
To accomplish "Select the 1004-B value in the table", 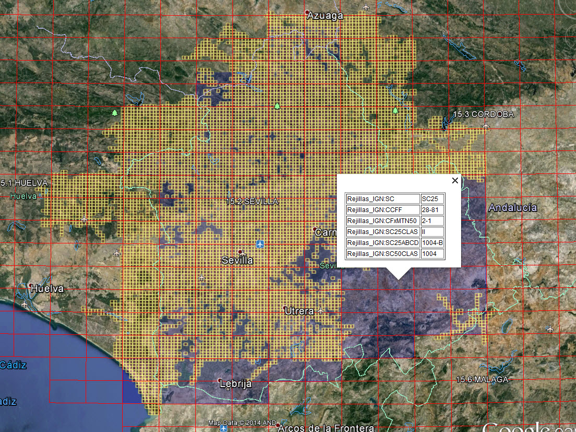I will (432, 242).
